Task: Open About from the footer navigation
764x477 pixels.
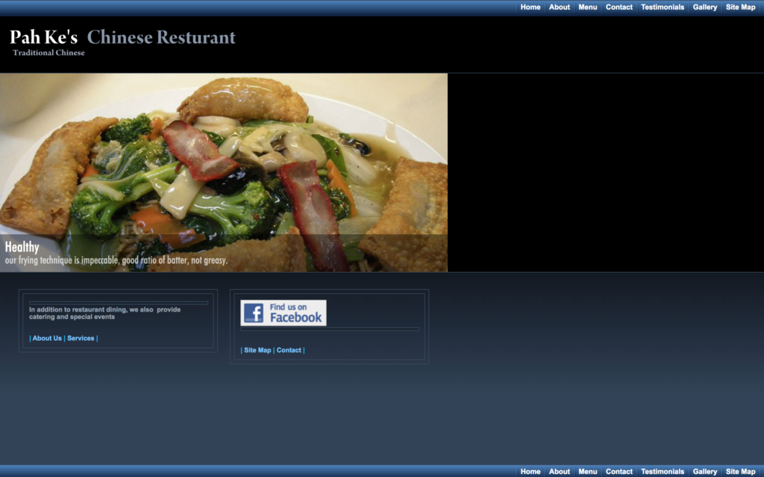Action: (x=560, y=472)
